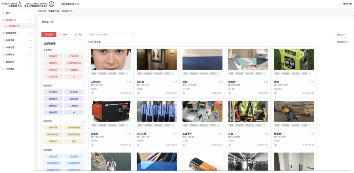Open 我的资产 button

coord(341,34)
